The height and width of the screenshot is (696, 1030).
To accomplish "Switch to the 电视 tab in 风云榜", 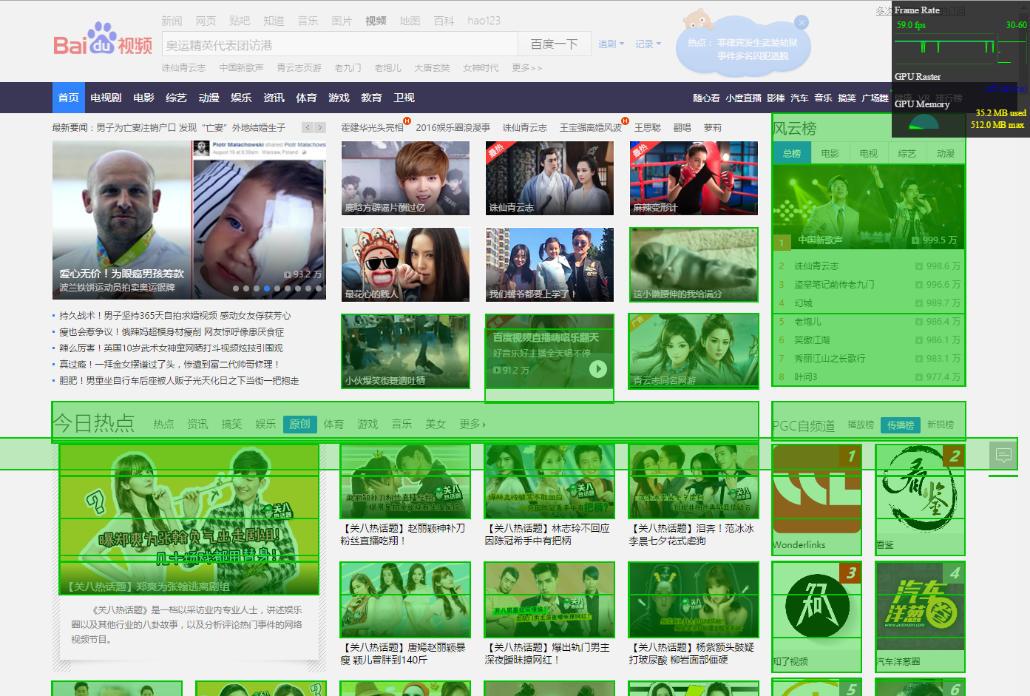I will click(869, 154).
